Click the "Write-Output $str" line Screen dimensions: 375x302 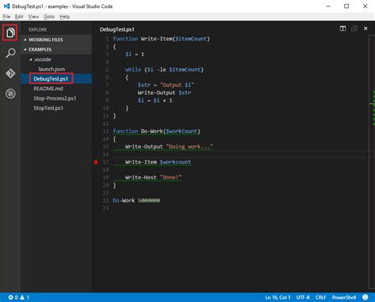[x=165, y=92]
